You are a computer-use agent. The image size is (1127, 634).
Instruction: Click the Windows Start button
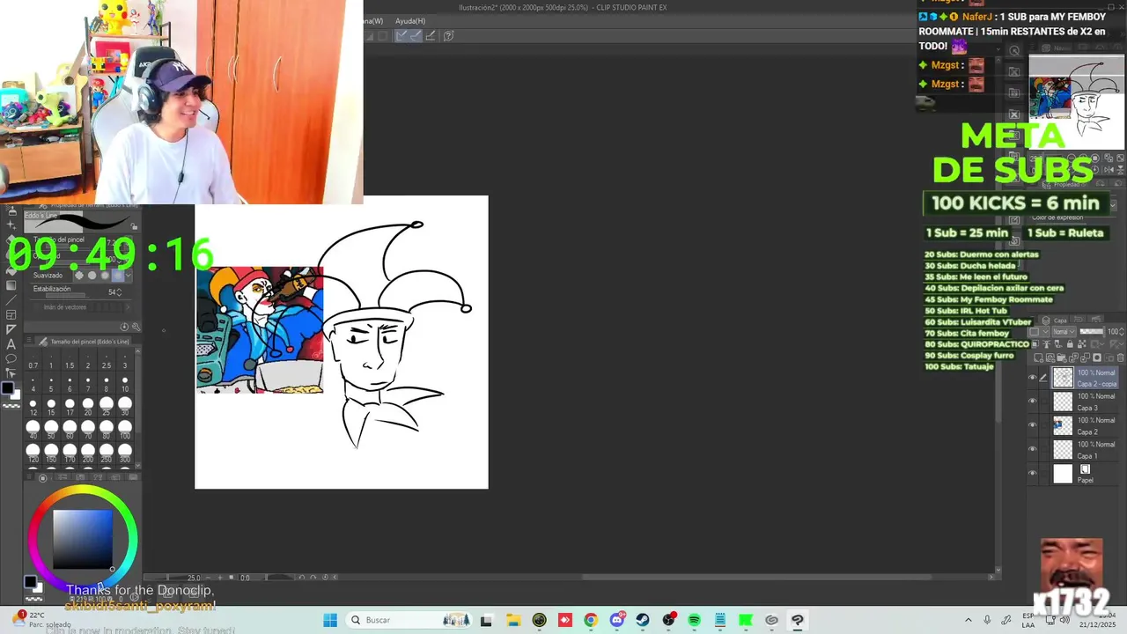pyautogui.click(x=330, y=620)
